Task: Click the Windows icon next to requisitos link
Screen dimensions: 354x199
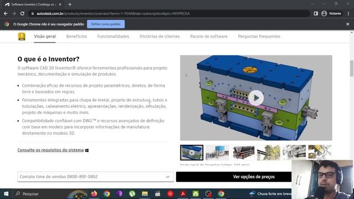Action: pos(87,150)
